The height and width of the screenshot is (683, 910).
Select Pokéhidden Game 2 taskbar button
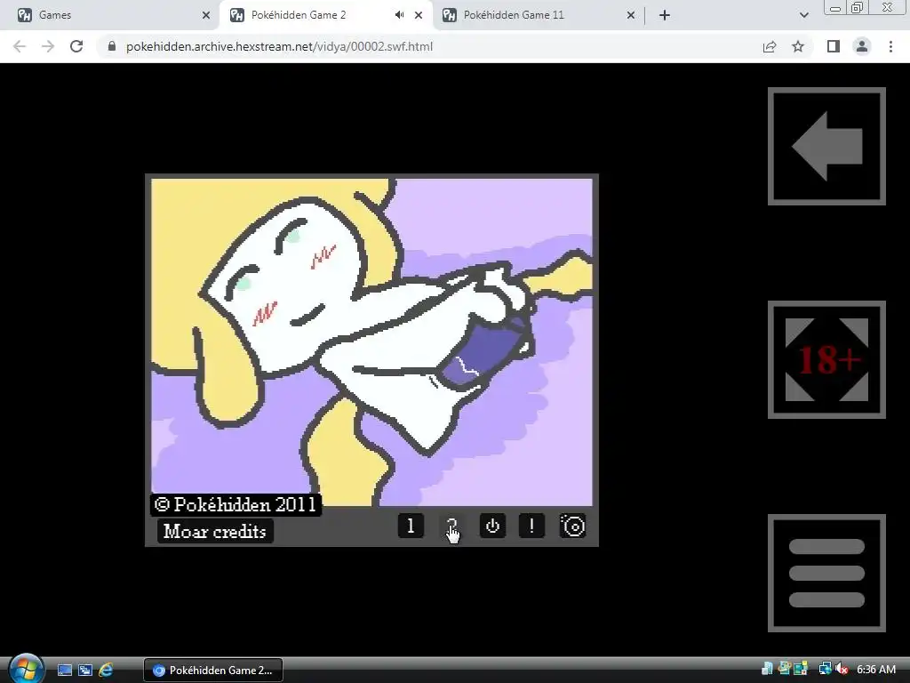[x=213, y=671]
